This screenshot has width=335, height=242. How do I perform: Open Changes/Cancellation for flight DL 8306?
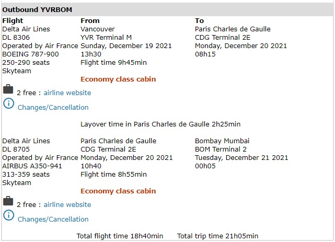coord(53,108)
